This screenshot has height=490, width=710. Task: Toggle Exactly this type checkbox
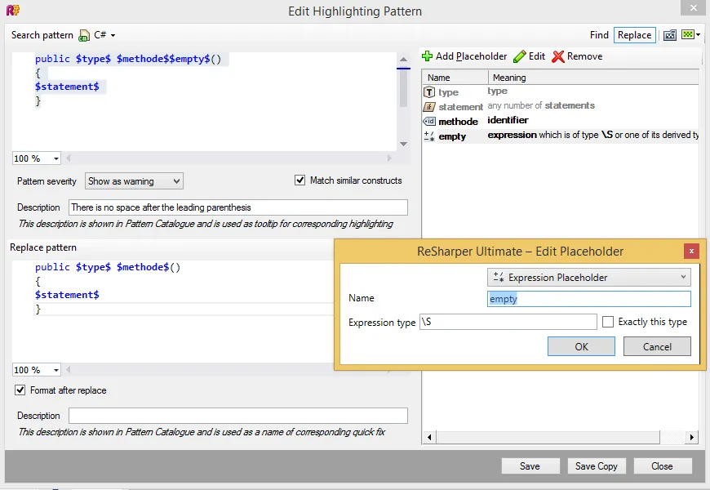pos(608,322)
